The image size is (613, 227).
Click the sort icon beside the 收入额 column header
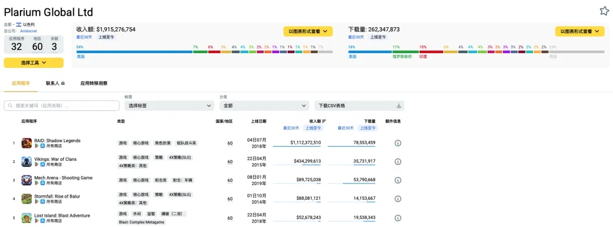pyautogui.click(x=324, y=121)
